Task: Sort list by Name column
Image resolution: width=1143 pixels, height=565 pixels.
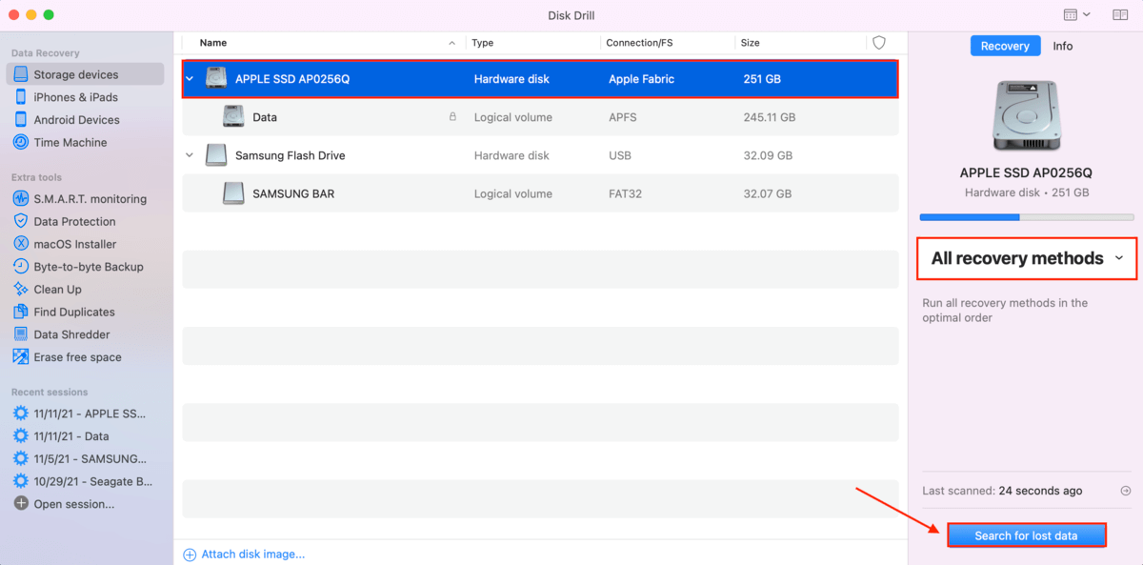Action: click(x=213, y=43)
